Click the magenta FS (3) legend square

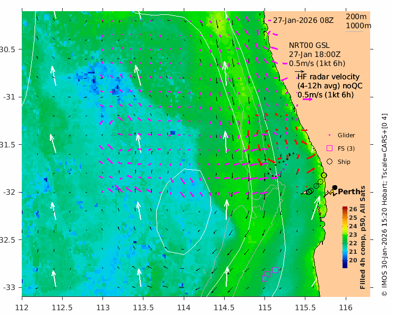[x=329, y=148]
